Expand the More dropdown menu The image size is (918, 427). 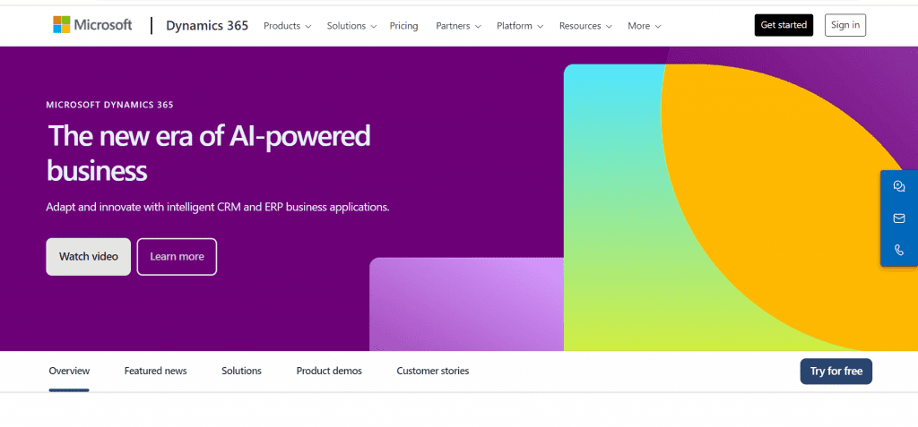645,26
